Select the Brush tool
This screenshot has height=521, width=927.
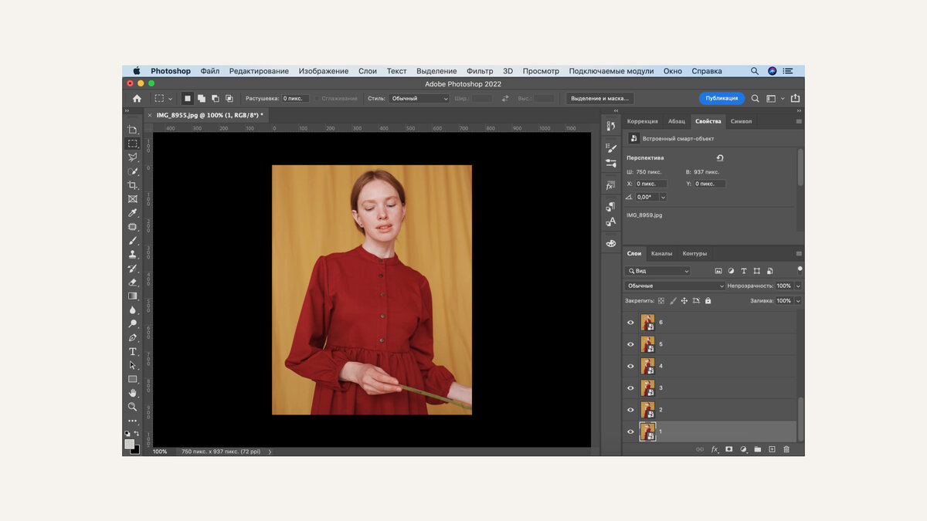click(x=133, y=241)
